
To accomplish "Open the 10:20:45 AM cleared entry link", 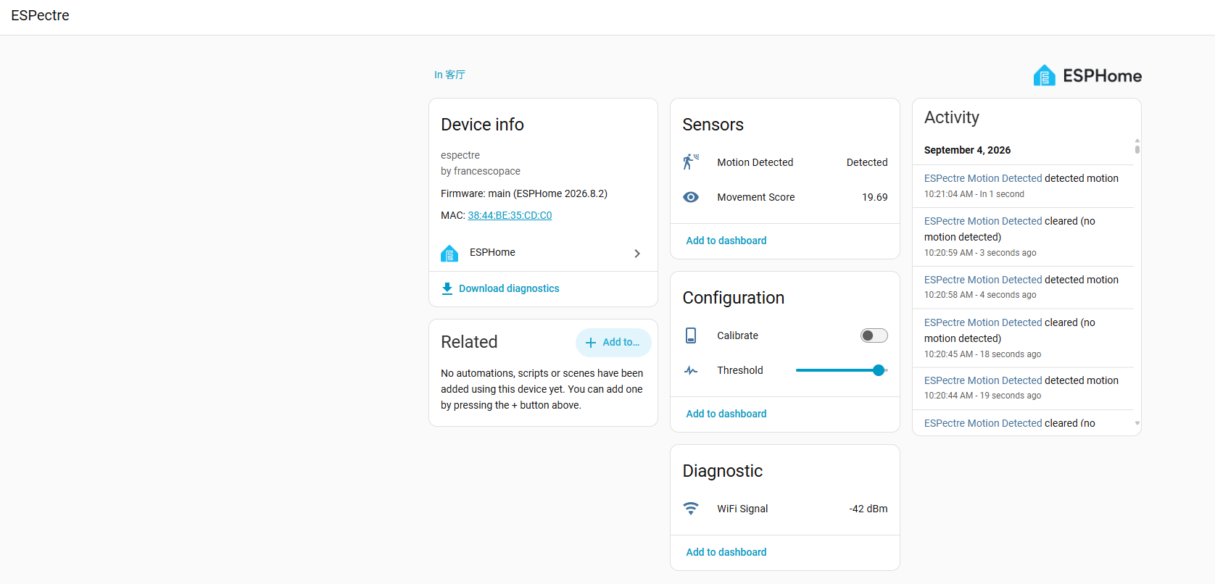I will (x=983, y=322).
